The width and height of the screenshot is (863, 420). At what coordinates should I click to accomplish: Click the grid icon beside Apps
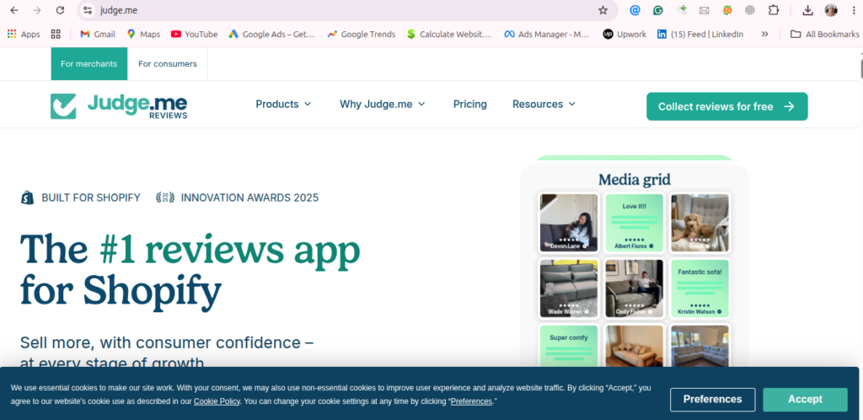[56, 34]
